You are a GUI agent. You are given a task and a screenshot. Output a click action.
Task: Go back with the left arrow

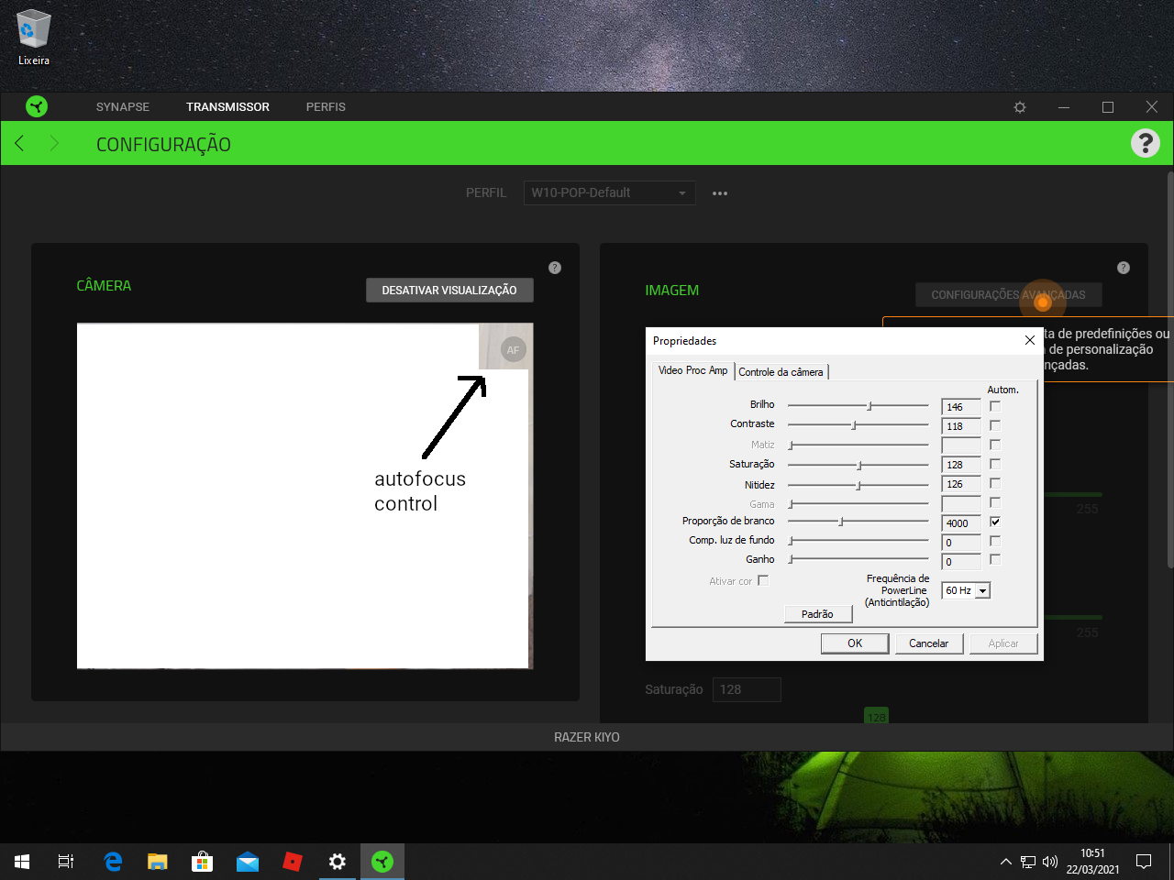[19, 143]
